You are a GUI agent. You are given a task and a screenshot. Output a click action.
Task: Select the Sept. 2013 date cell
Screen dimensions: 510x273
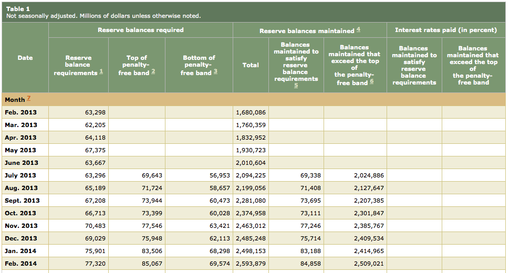[25, 201]
